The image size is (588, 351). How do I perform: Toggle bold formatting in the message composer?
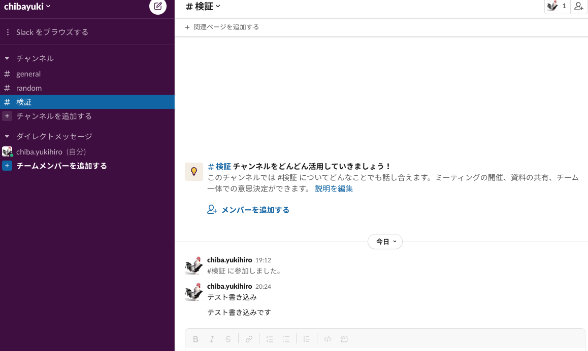(195, 339)
